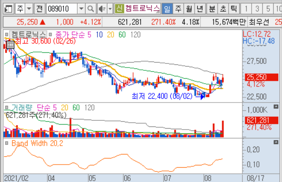Toggle the 종가 단순 moving average checkbox
The height and width of the screenshot is (182, 282).
(x=50, y=34)
